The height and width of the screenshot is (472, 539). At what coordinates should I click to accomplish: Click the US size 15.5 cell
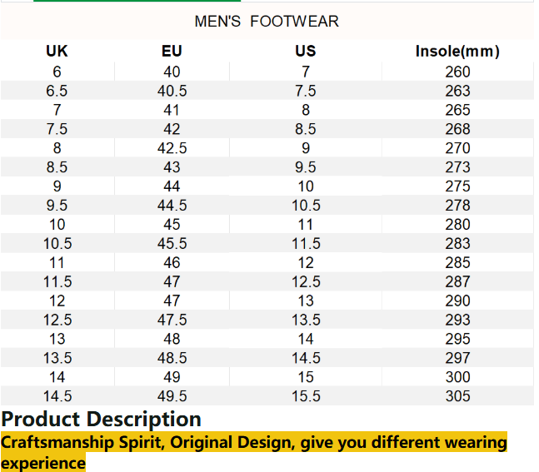pos(306,396)
